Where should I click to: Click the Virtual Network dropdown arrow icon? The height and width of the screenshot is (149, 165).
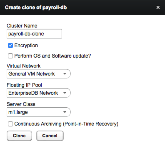(x=65, y=74)
